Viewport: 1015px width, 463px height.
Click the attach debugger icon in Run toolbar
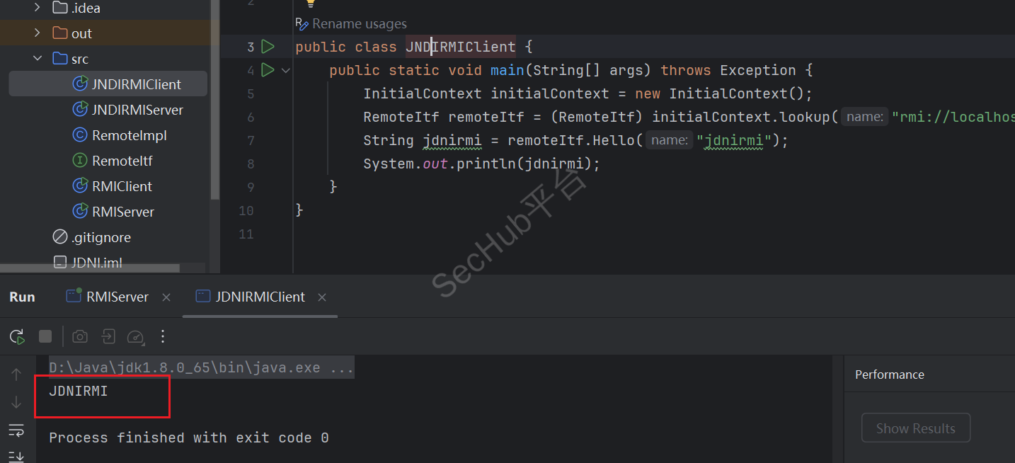click(x=108, y=336)
